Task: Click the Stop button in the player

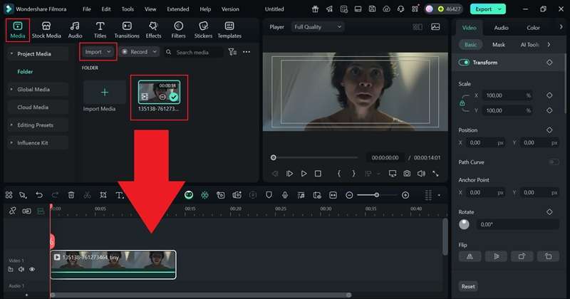Action: point(318,174)
